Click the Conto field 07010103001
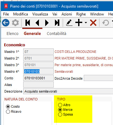 pos(38,78)
